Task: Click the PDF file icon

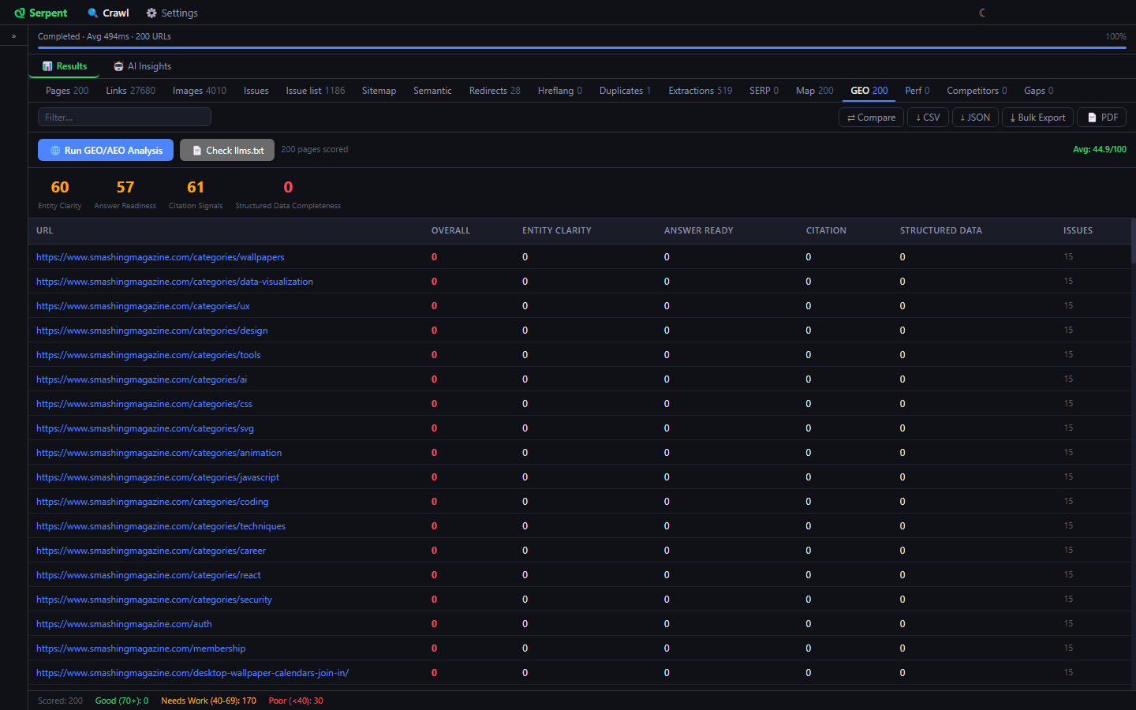Action: point(1092,118)
